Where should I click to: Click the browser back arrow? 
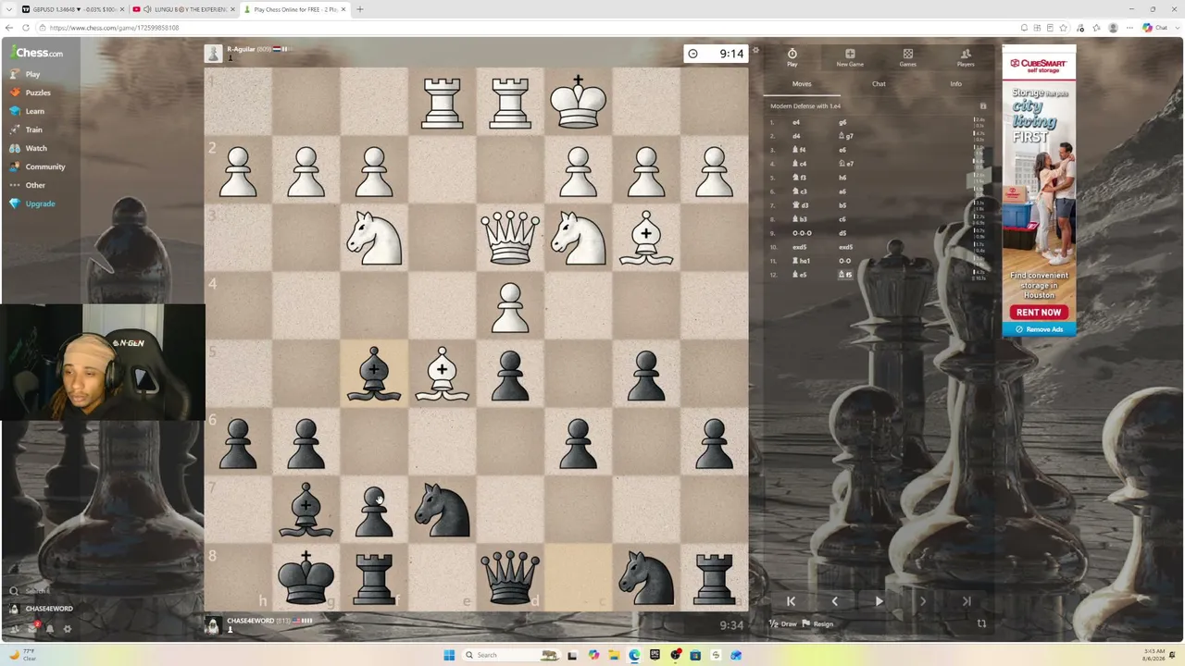[x=9, y=28]
